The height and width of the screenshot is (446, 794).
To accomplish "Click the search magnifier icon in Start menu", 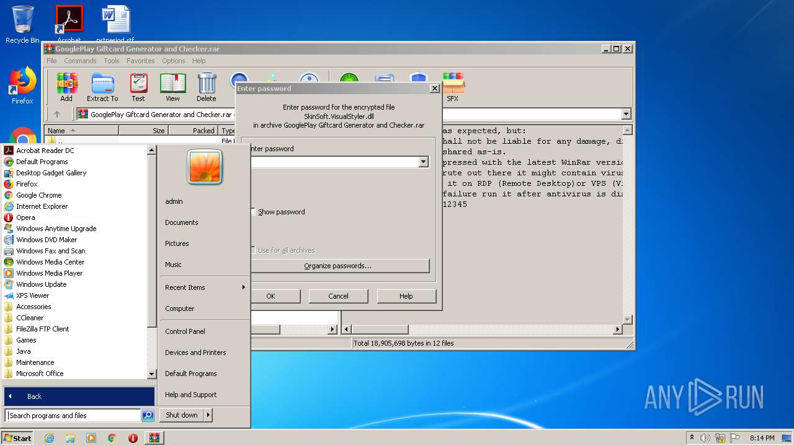I will pos(148,416).
